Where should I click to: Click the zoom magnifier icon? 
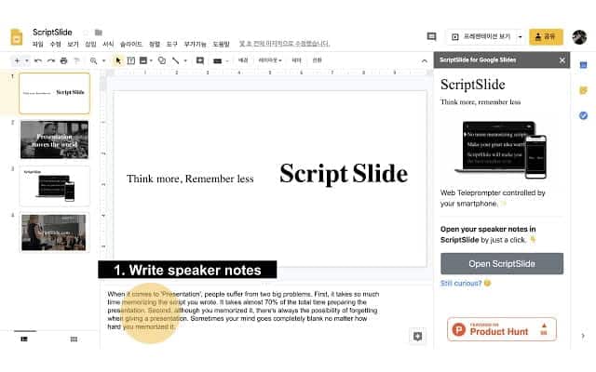tap(93, 60)
